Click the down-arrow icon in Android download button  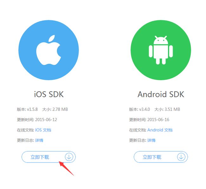coord(181,157)
